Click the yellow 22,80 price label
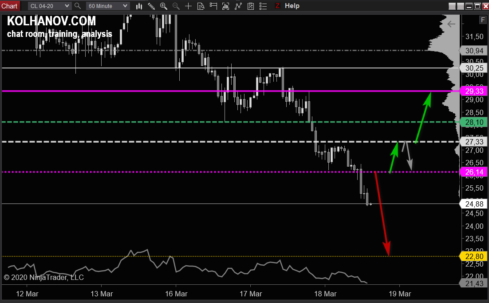This screenshot has width=489, height=303. coord(473,256)
